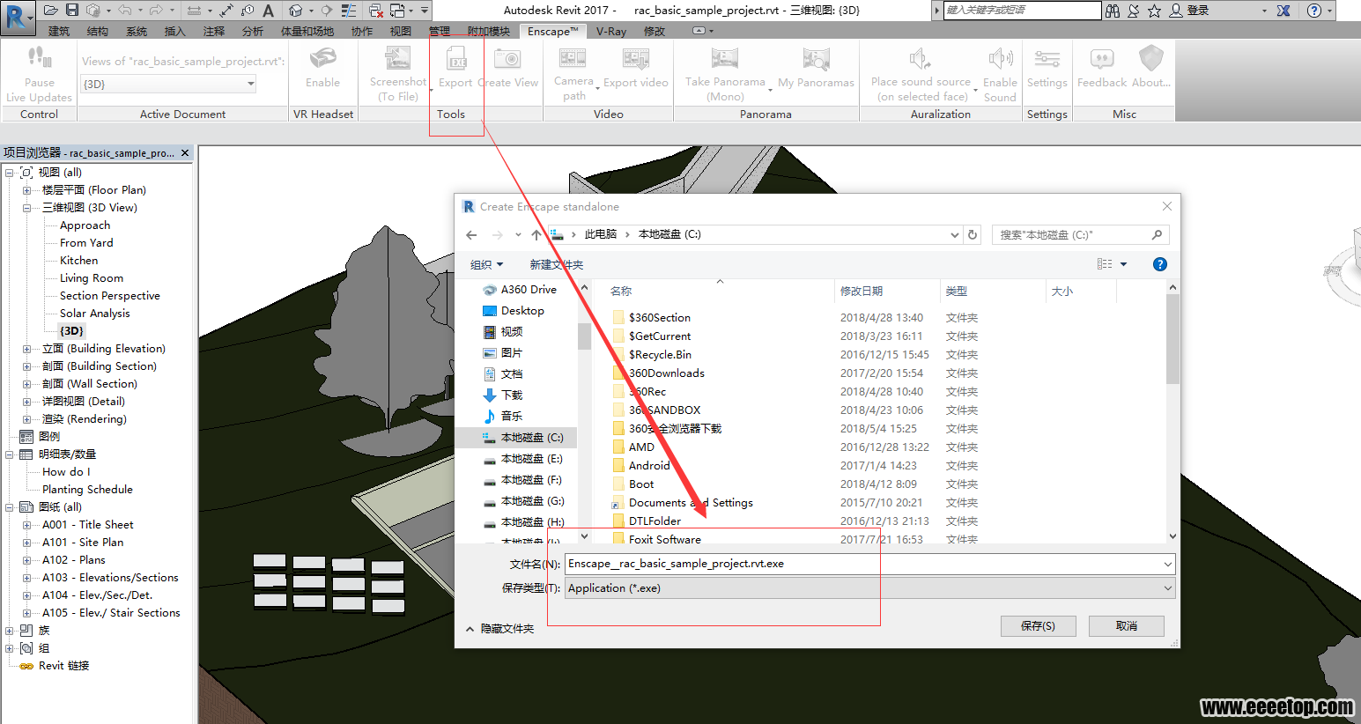
Task: Select Desktop in navigation pane
Action: pyautogui.click(x=515, y=311)
